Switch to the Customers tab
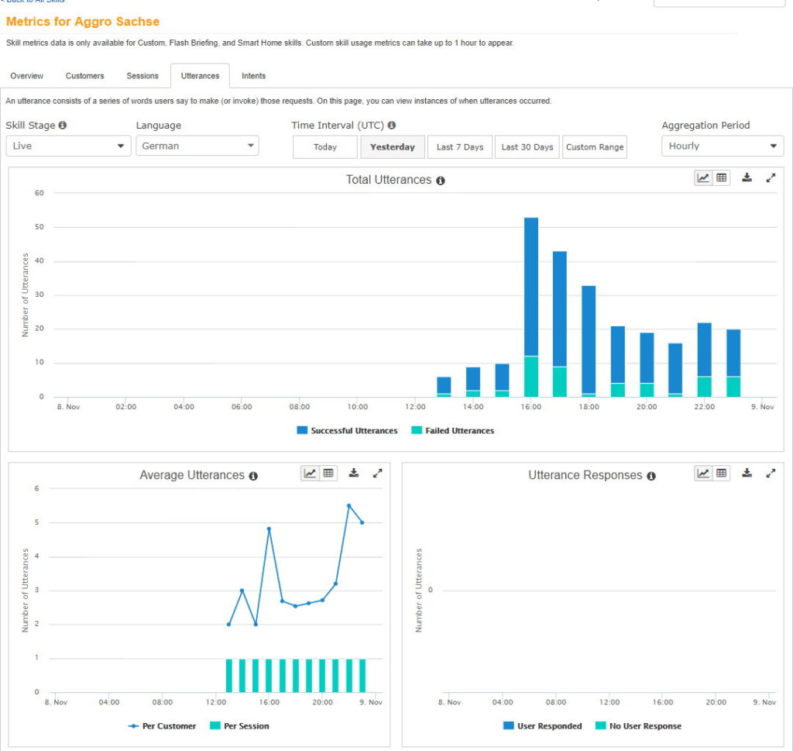 tap(84, 76)
